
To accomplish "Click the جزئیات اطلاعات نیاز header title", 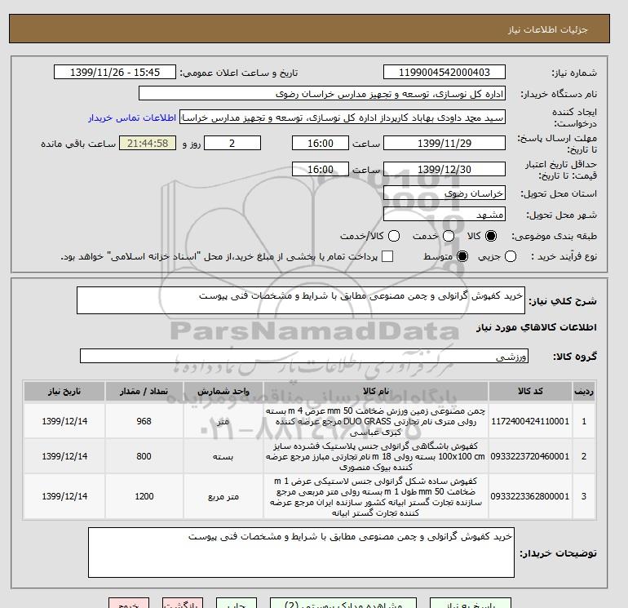I will pos(547,29).
